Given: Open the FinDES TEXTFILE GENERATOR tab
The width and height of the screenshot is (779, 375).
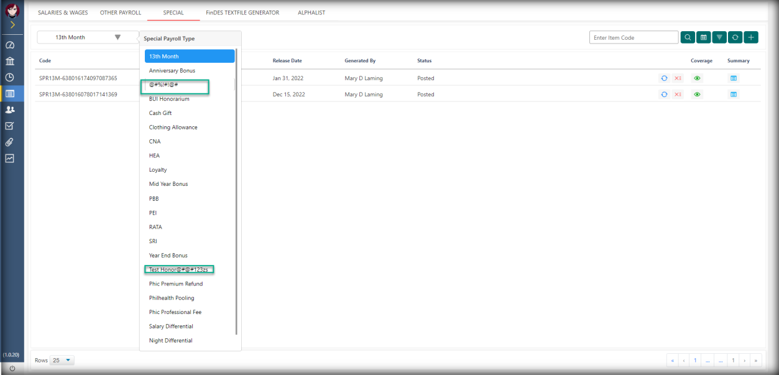Looking at the screenshot, I should click(242, 12).
